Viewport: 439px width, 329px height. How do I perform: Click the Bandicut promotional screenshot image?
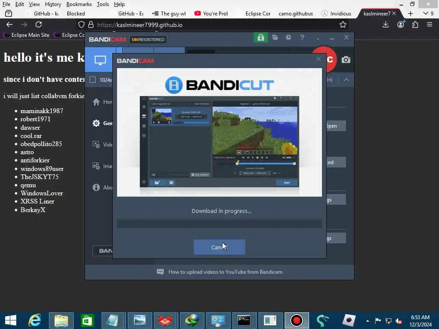click(219, 141)
